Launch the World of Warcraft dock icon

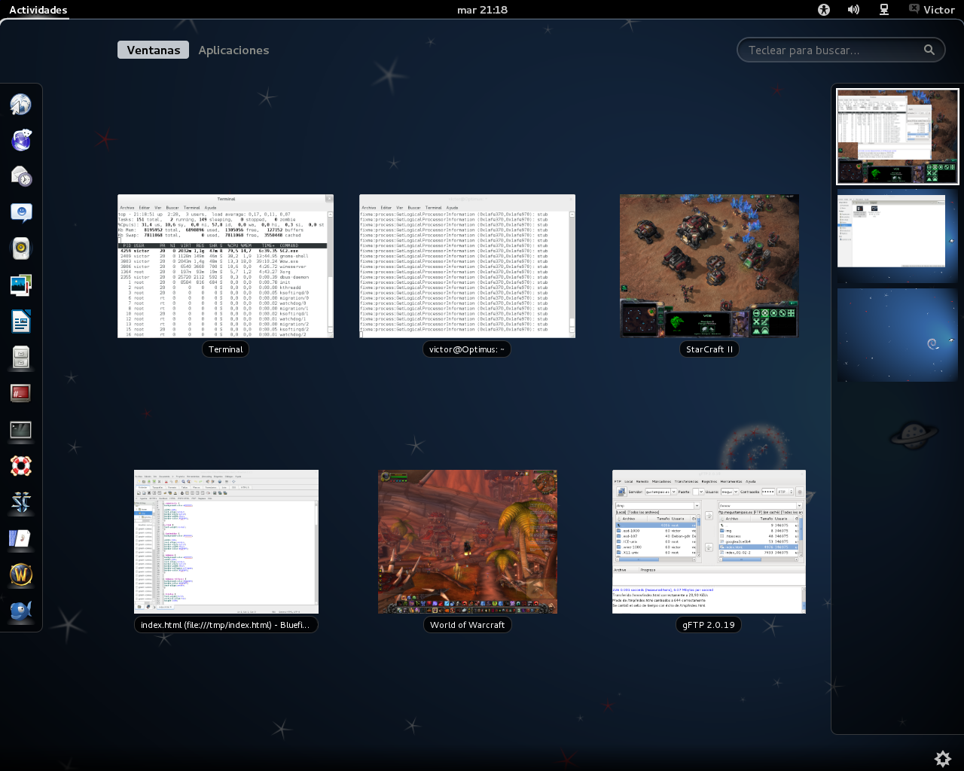[x=21, y=574]
